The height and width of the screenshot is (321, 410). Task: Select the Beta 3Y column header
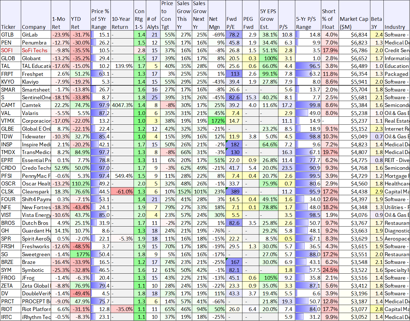(377, 15)
